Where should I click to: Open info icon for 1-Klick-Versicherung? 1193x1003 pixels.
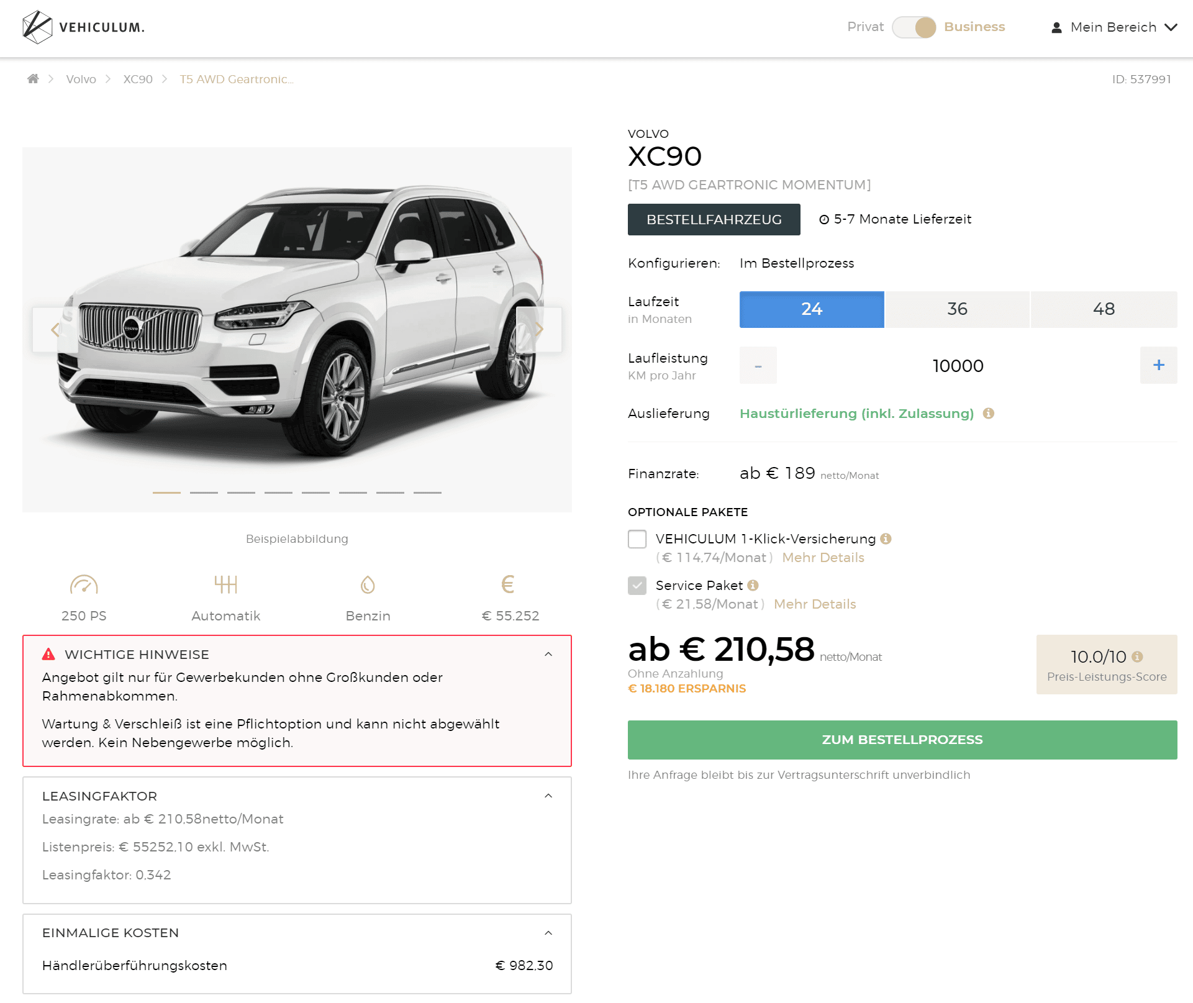[886, 538]
